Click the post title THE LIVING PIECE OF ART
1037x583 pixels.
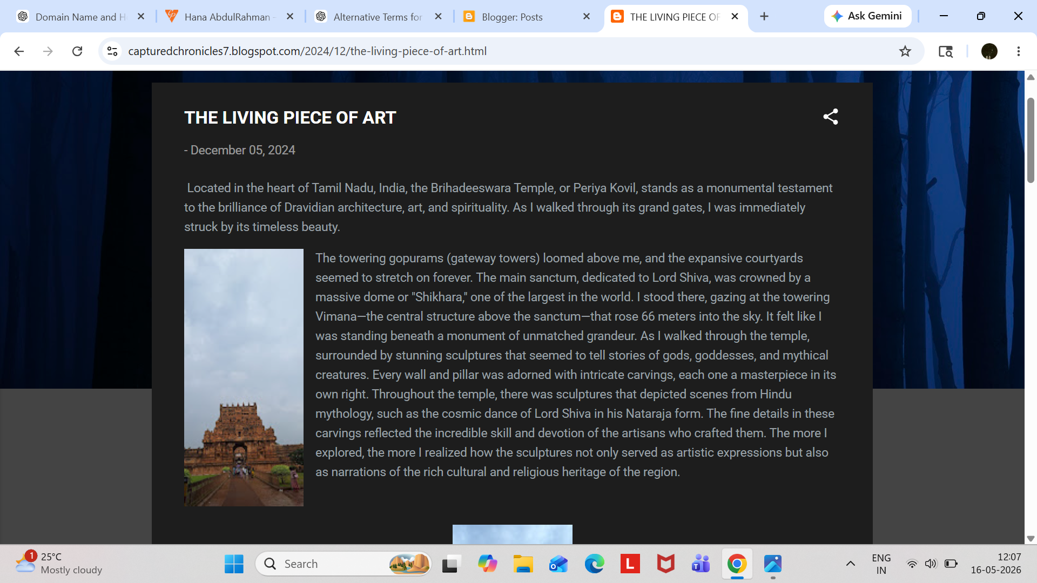click(290, 118)
